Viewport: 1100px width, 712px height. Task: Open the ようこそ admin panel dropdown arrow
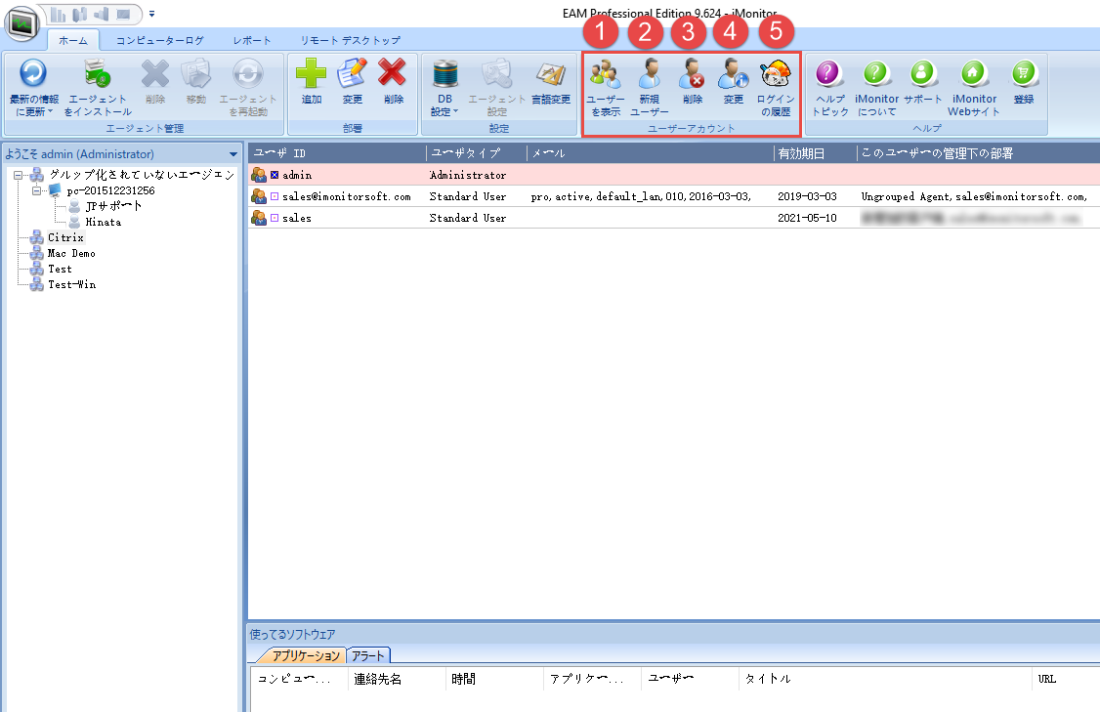click(x=233, y=154)
